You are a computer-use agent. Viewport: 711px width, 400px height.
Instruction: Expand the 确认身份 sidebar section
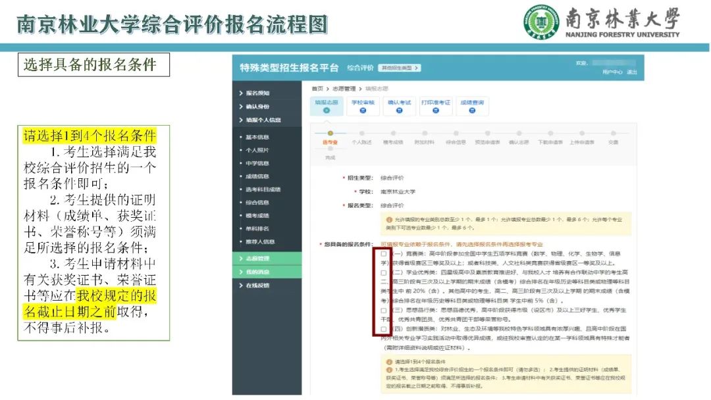257,107
